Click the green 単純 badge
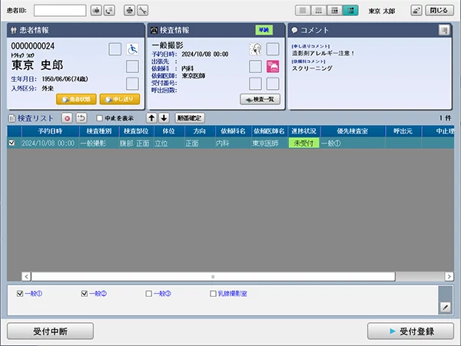Screen dimensions: 461x346 point(264,30)
